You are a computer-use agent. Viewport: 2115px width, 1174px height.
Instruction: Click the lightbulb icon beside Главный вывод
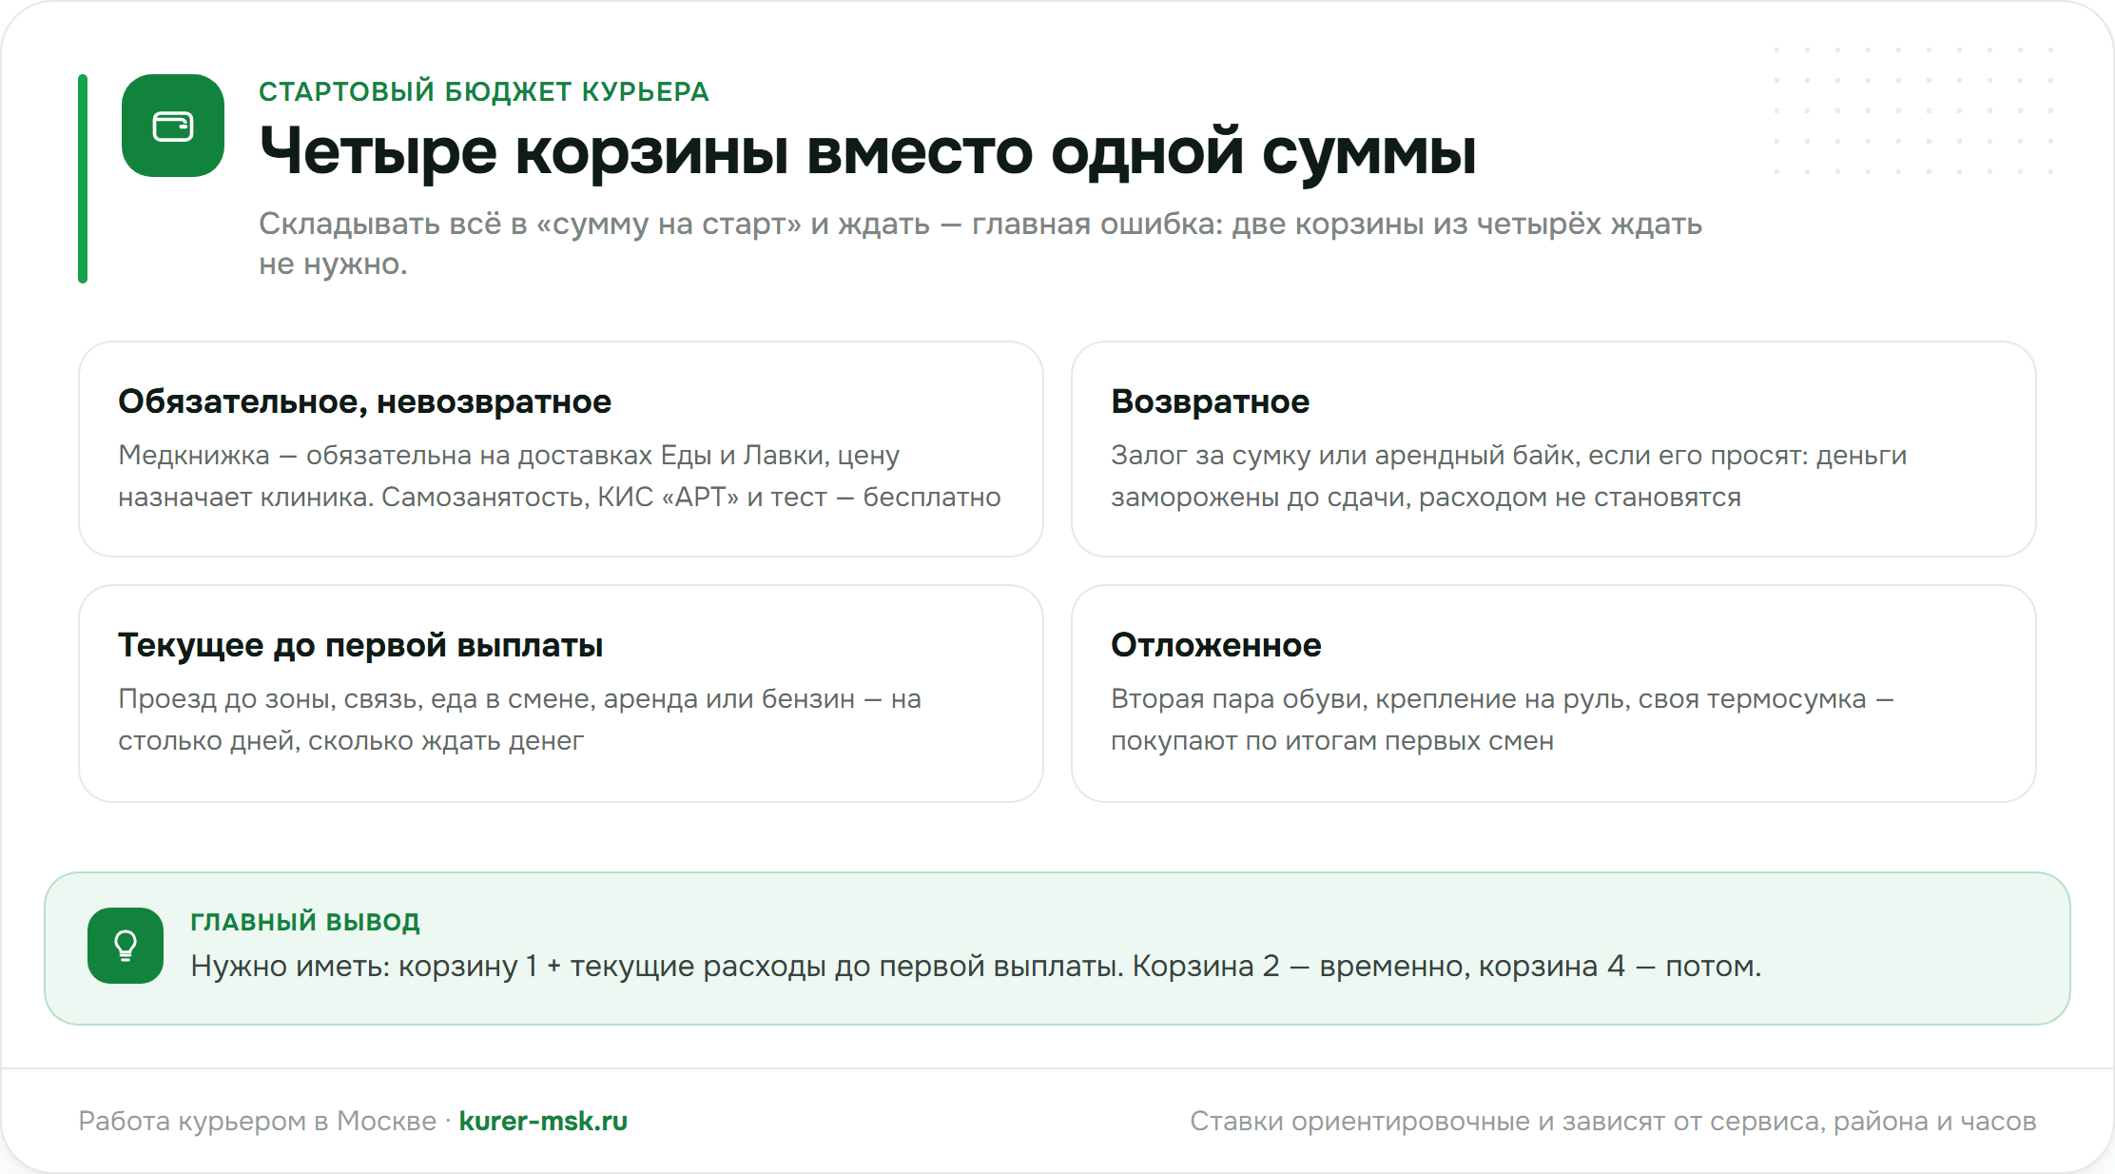126,946
